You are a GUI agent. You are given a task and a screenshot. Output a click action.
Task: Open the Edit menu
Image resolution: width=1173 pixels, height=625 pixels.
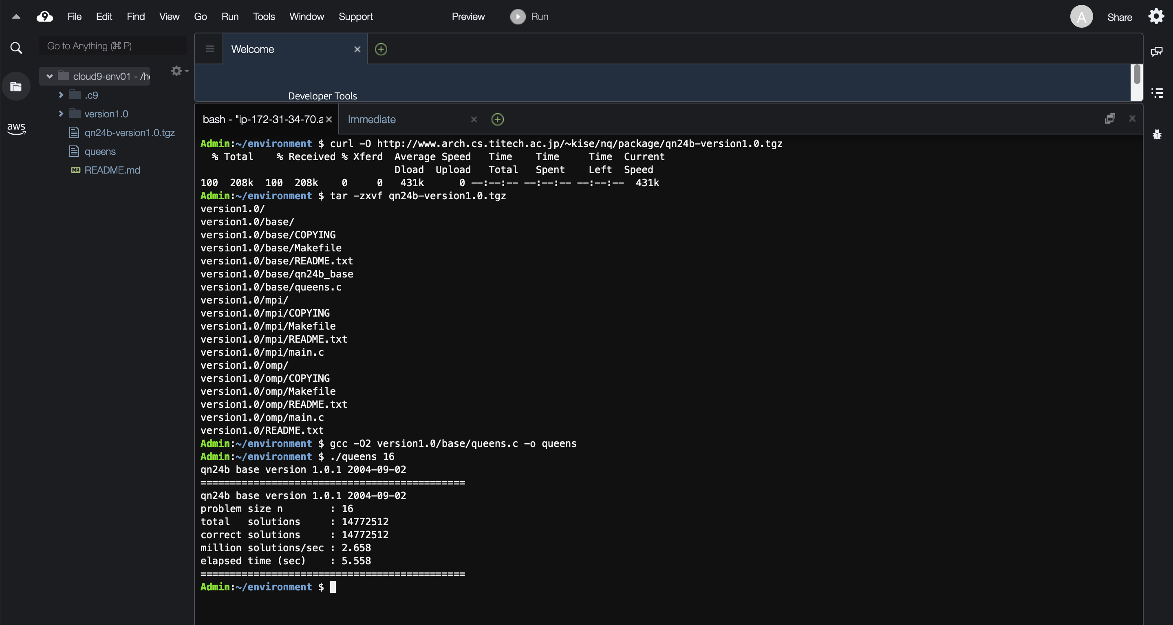click(104, 17)
